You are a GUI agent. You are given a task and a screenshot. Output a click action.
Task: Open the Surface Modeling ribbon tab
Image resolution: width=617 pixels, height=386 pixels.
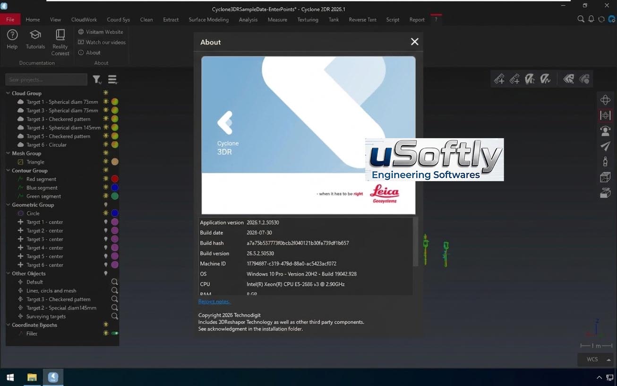pyautogui.click(x=208, y=19)
